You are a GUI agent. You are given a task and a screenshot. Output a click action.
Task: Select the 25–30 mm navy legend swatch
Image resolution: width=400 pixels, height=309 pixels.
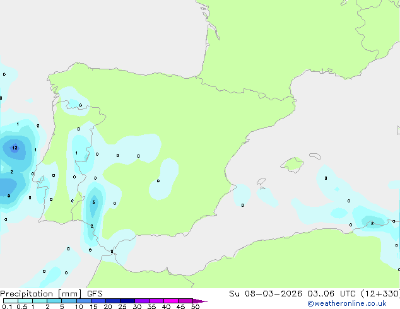127,301
